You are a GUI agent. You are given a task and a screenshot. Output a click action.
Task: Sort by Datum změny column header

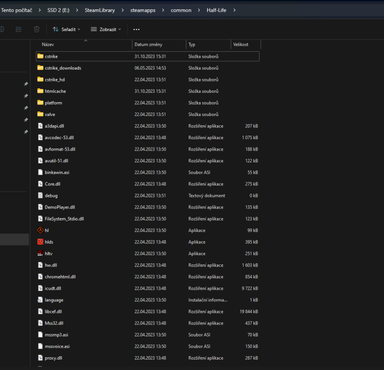[148, 44]
